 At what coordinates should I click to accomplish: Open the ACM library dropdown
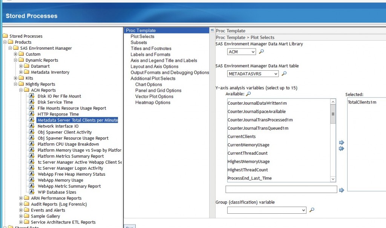242,52
